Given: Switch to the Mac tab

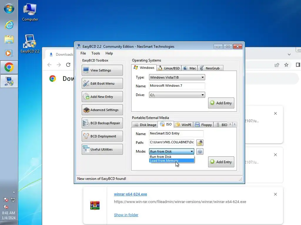Looking at the screenshot, I should tap(190, 68).
